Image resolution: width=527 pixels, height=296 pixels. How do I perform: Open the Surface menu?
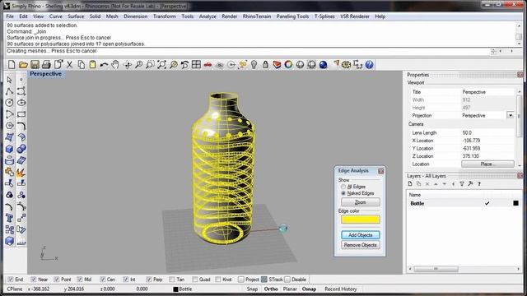tap(76, 16)
